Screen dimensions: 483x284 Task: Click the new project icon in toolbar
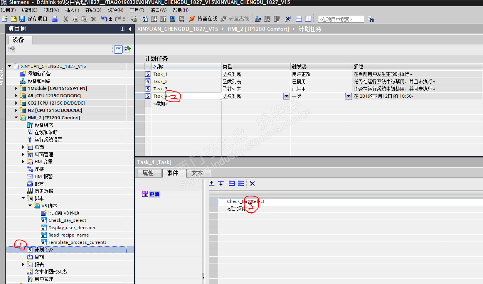[5, 19]
